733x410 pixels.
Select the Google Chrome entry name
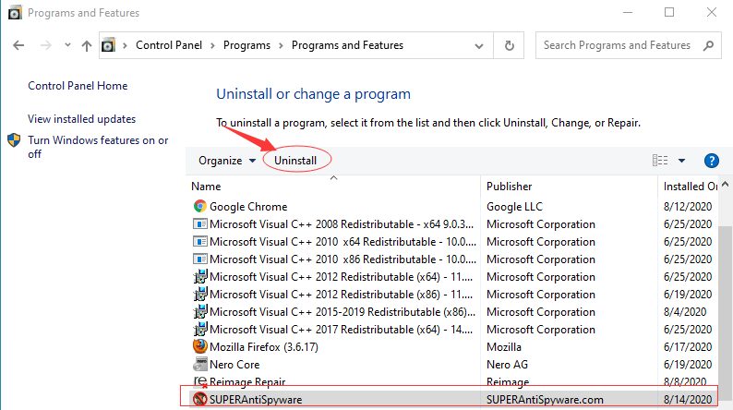point(248,207)
